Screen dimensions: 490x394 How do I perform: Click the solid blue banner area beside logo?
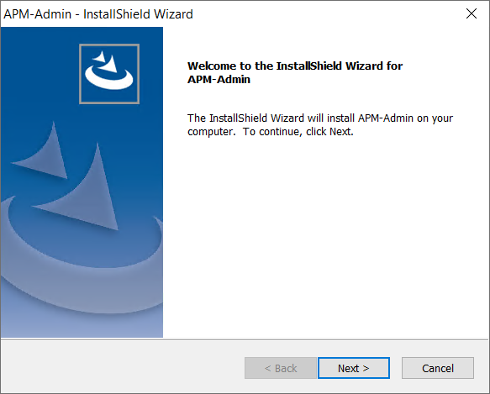coord(38,72)
